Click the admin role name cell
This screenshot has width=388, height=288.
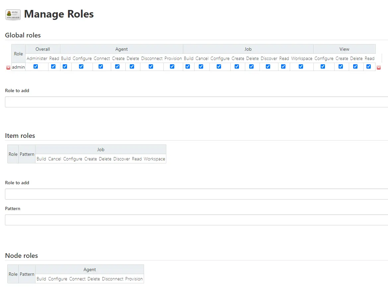[x=18, y=67]
